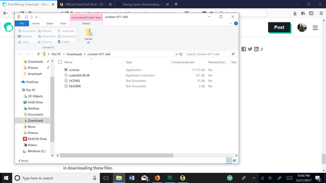The width and height of the screenshot is (326, 183).
Task: Click the README file icon
Action: (x=66, y=86)
